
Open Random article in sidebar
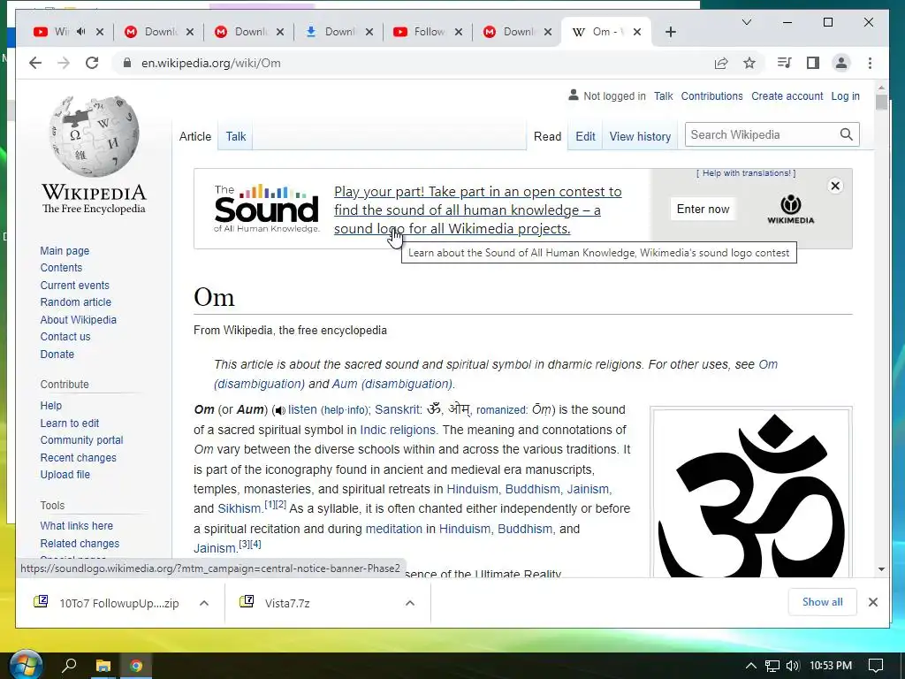(x=76, y=302)
